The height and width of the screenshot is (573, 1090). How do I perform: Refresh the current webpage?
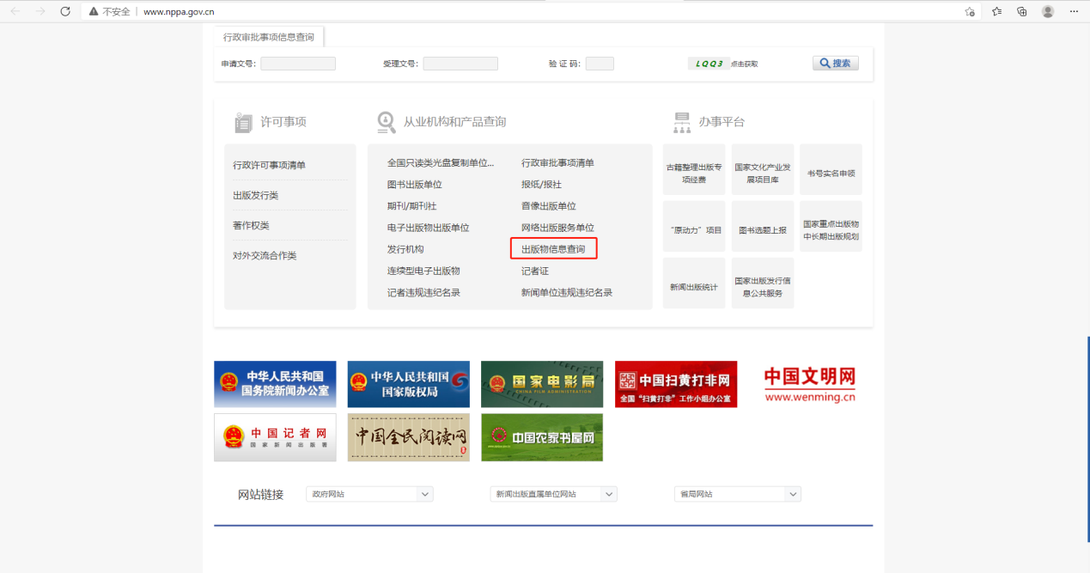(64, 12)
